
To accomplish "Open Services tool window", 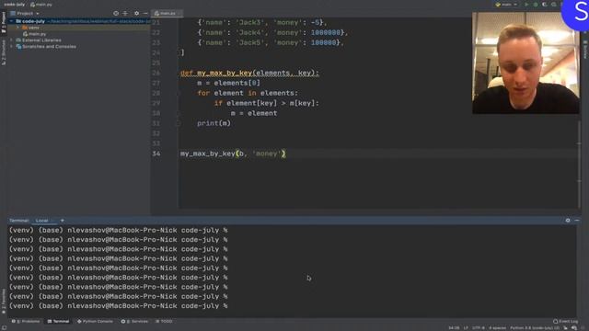I will tap(134, 322).
